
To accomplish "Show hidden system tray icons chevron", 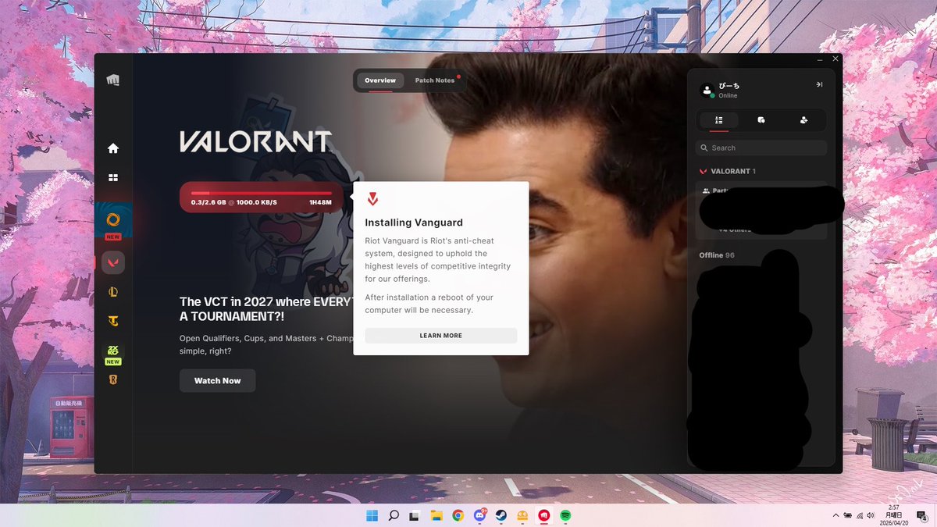I will click(836, 515).
